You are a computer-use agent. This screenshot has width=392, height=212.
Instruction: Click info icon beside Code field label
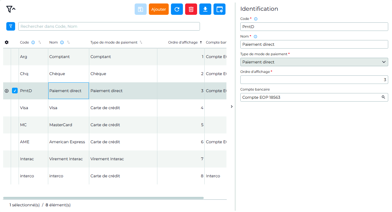coord(256,19)
